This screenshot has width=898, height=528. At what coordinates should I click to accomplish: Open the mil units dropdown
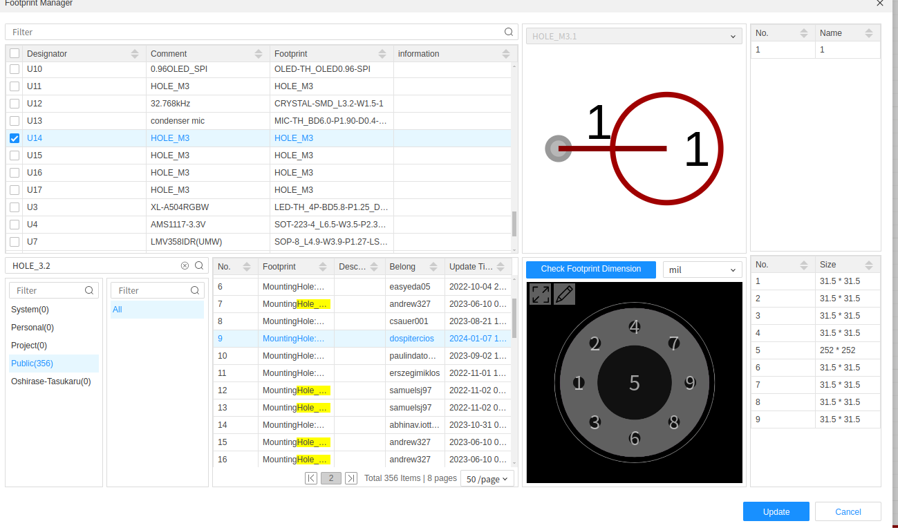tap(702, 270)
